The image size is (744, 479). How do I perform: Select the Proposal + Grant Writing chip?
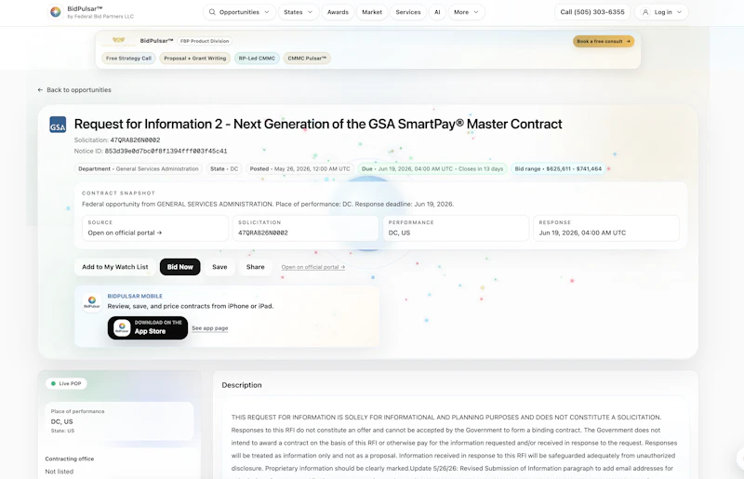coord(195,59)
